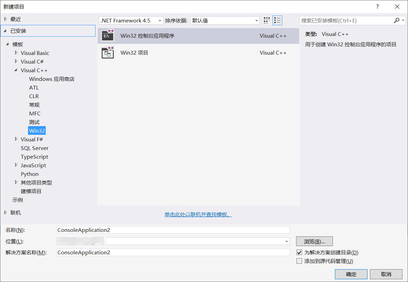Select the TypeScript category
This screenshot has height=282, width=408.
[34, 157]
